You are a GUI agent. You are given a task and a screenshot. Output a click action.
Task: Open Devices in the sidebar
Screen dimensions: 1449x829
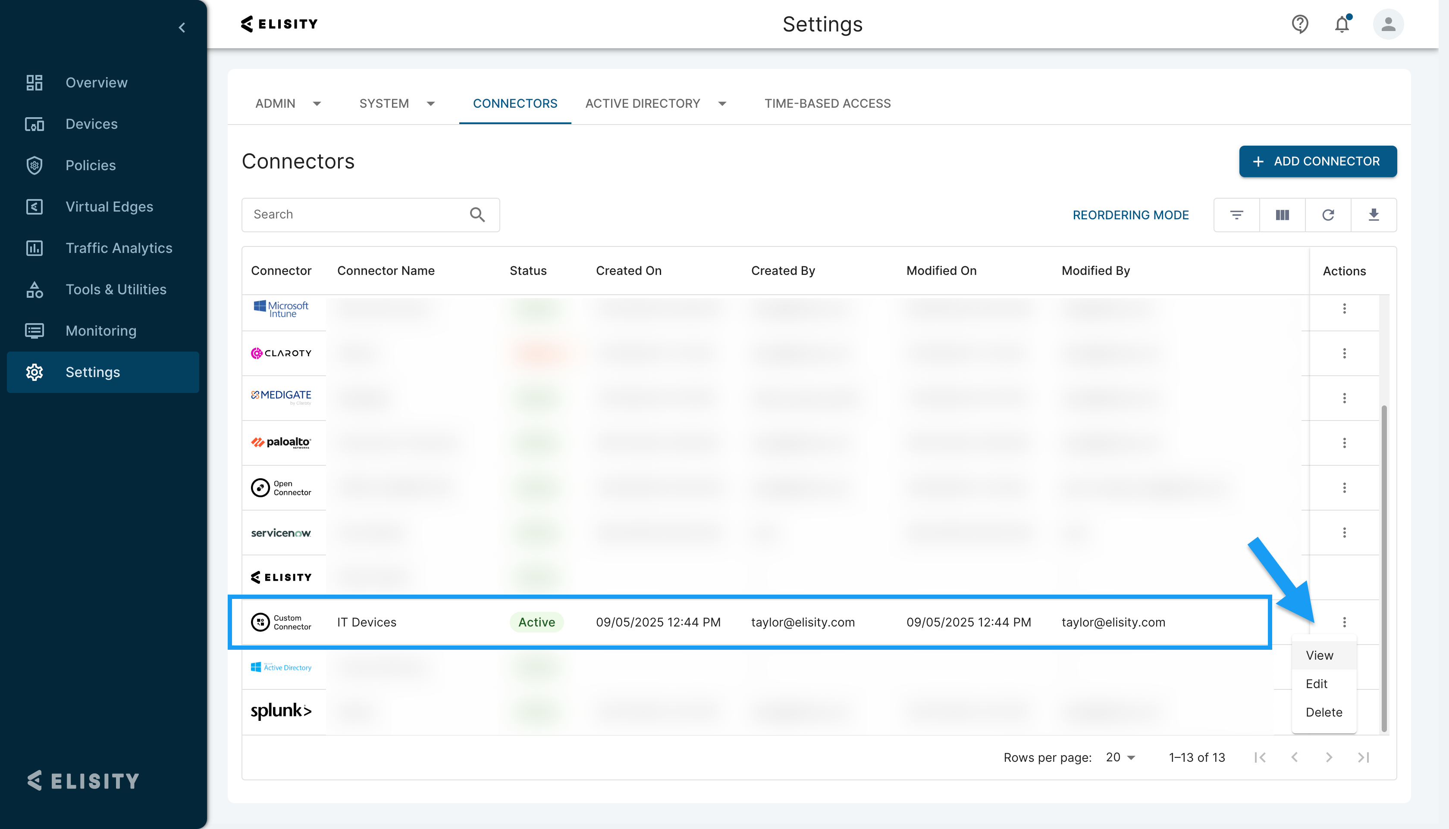point(103,124)
